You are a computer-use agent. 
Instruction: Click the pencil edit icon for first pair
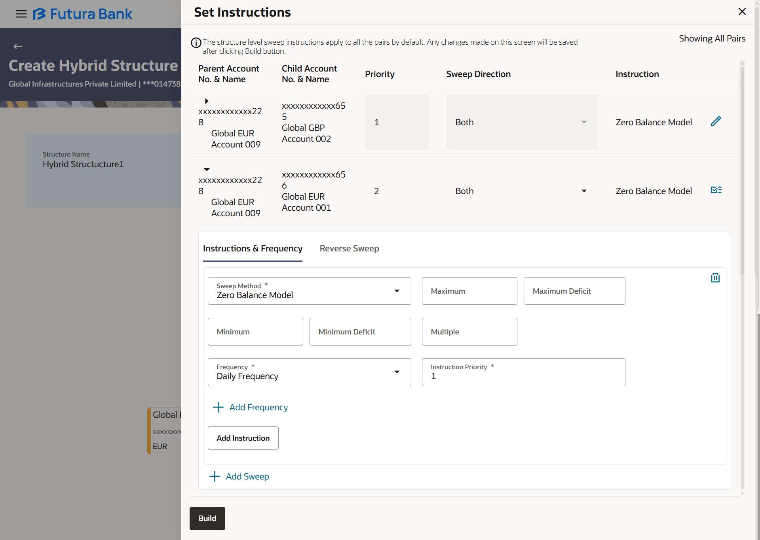[x=716, y=121]
